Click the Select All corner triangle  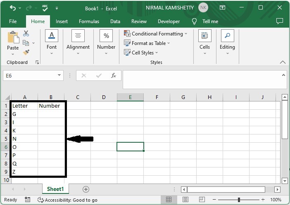point(7,97)
